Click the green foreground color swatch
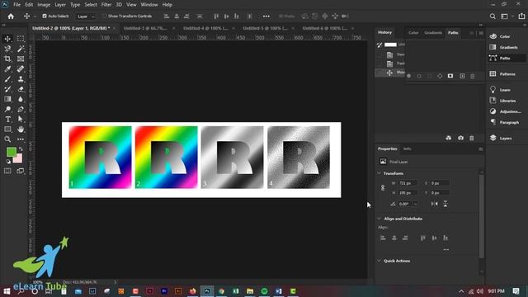 click(11, 151)
